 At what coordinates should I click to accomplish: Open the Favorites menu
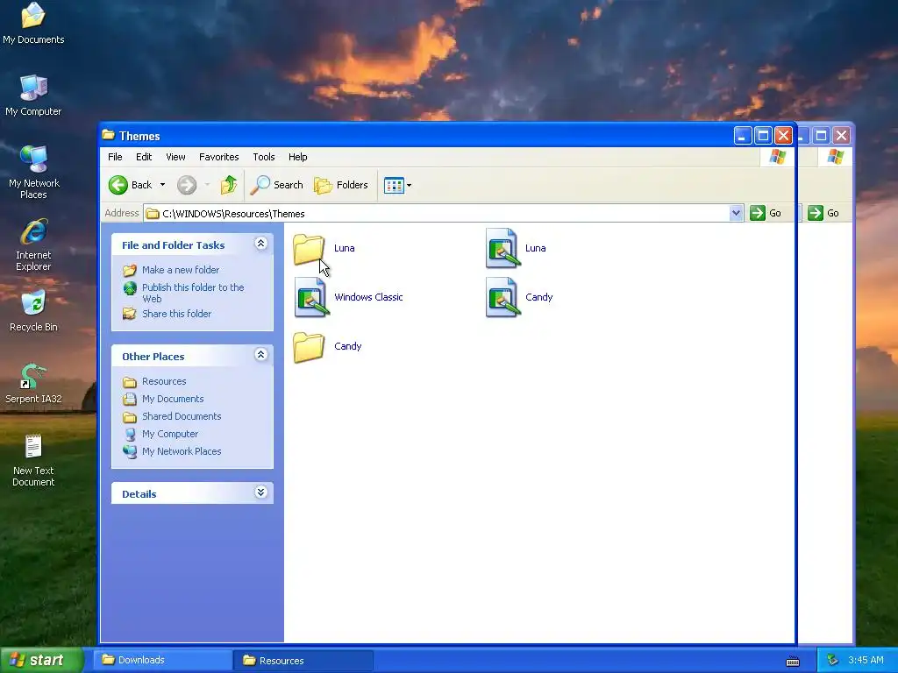click(x=218, y=157)
